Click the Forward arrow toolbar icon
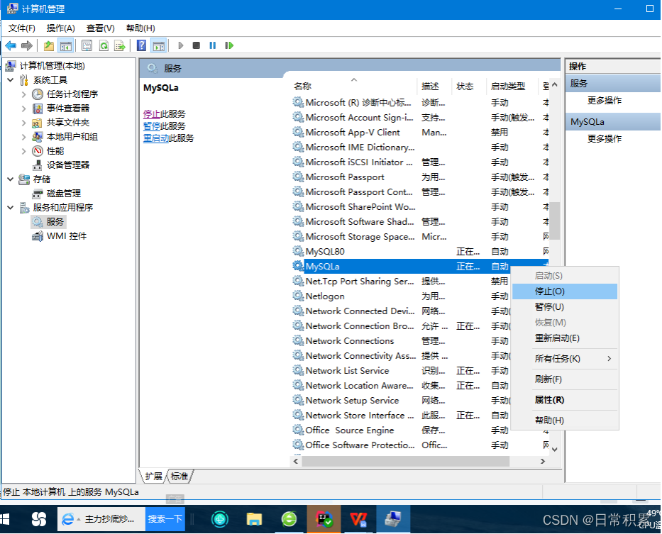This screenshot has width=662, height=534. pyautogui.click(x=26, y=45)
